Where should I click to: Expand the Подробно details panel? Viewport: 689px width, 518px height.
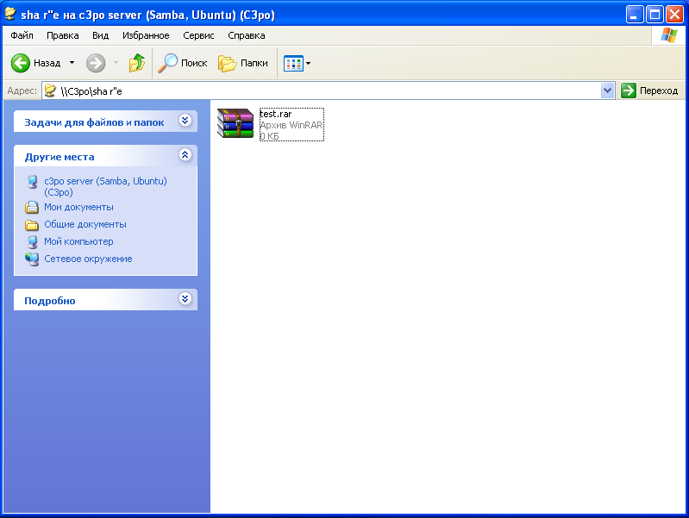[x=185, y=299]
